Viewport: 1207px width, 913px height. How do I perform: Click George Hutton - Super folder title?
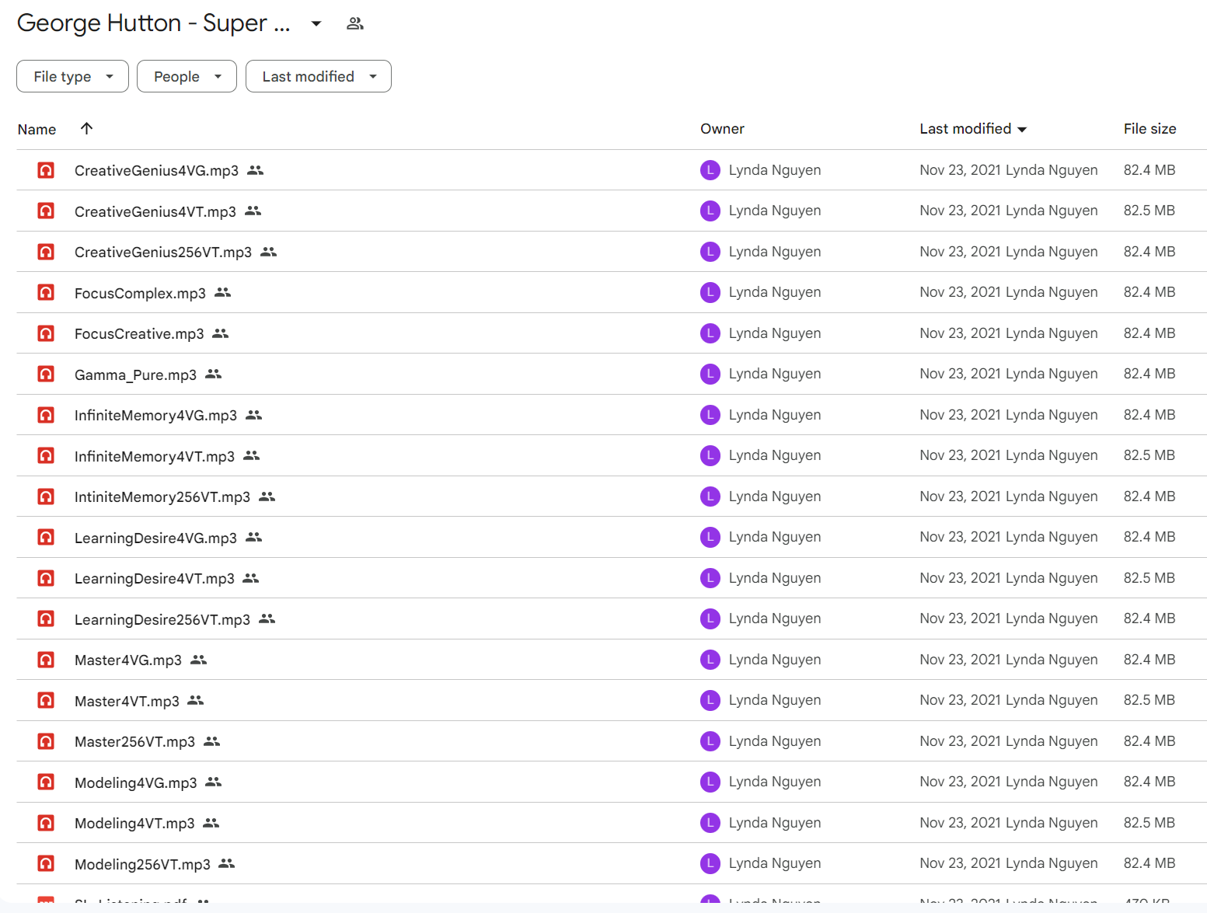[154, 23]
